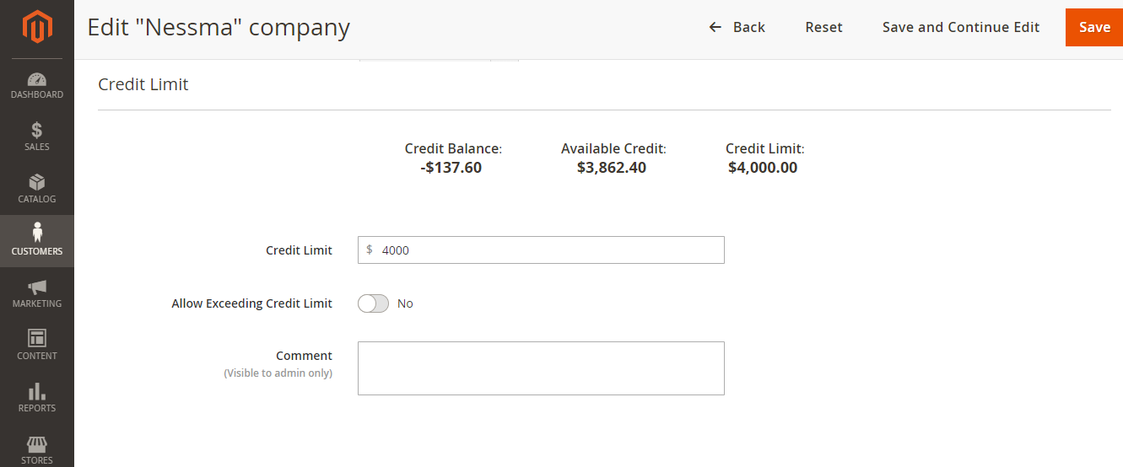Screen dimensions: 1123x467
Task: Click the orange Save button
Action: [1094, 27]
